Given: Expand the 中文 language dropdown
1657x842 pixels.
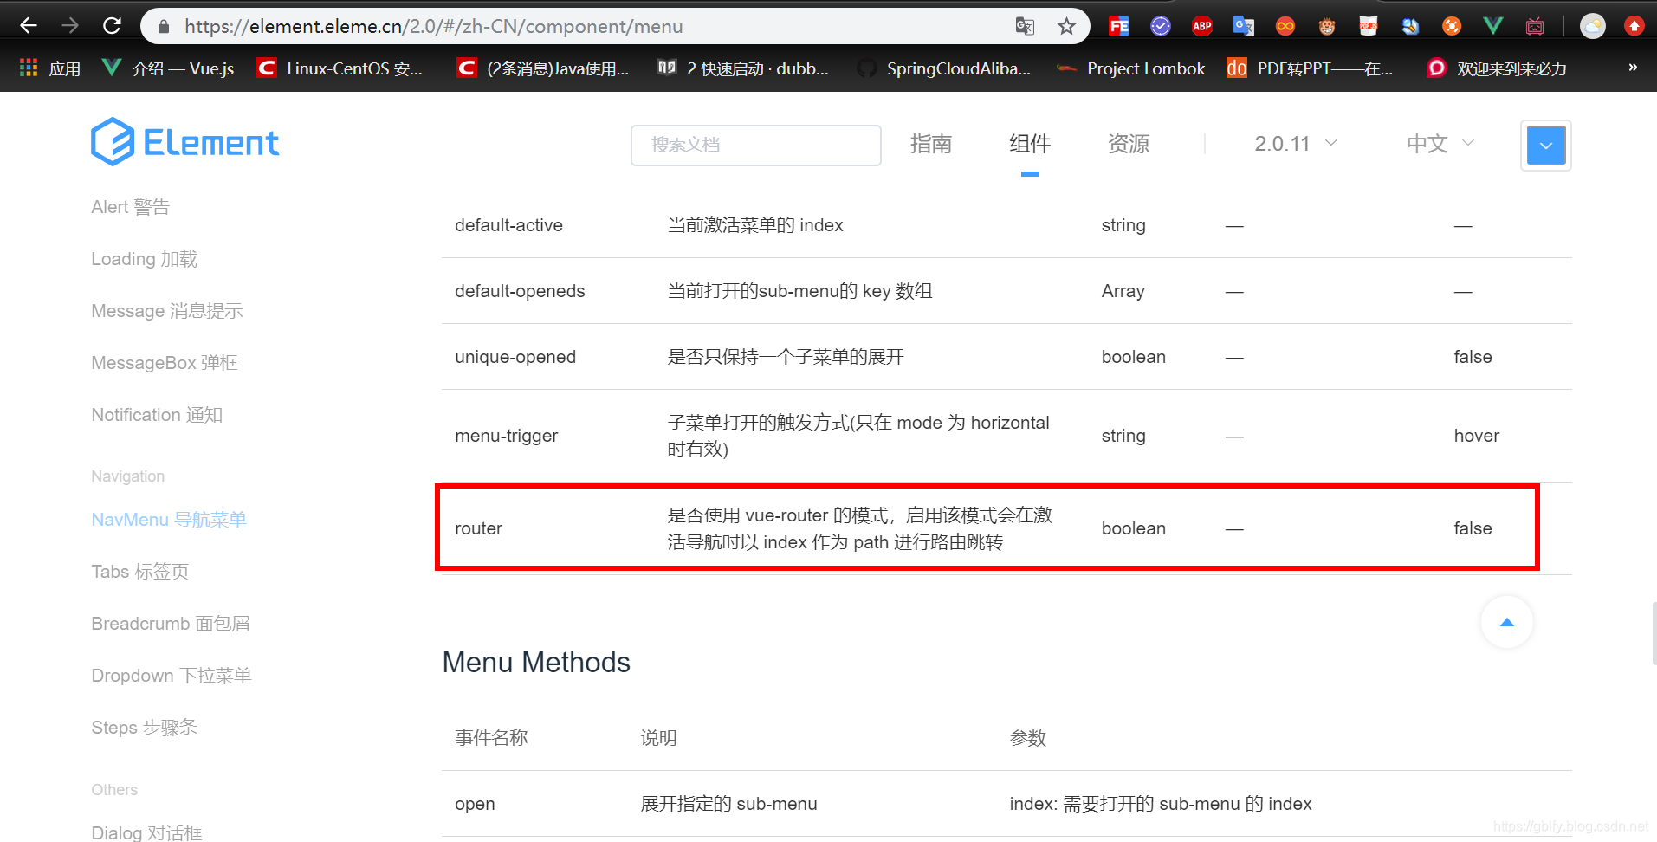Looking at the screenshot, I should [1439, 144].
